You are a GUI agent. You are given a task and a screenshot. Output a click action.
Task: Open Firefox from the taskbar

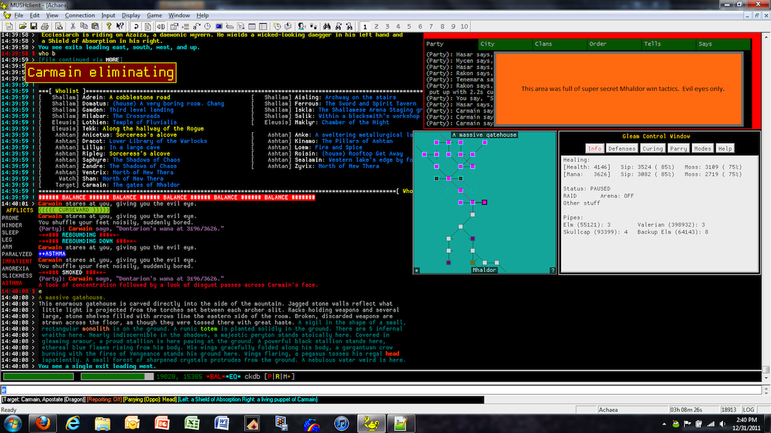click(44, 423)
